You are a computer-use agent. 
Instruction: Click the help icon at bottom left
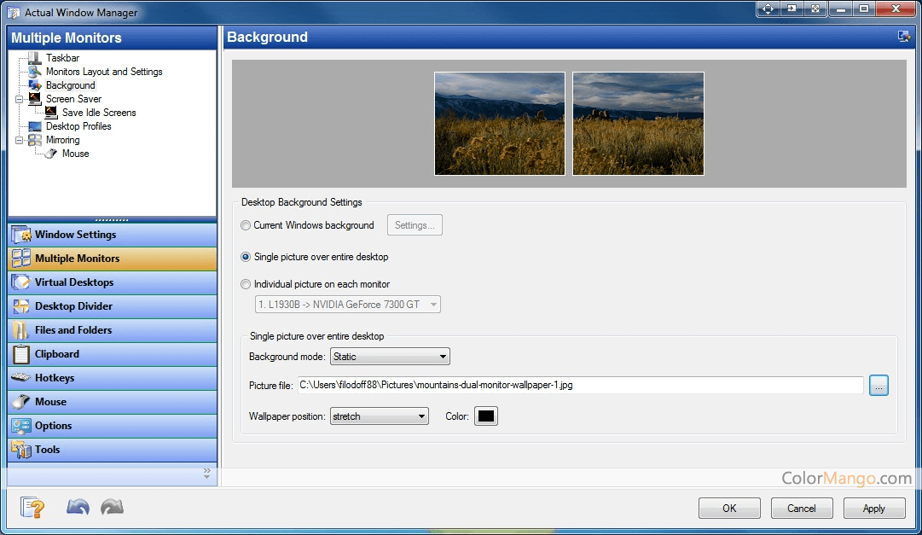click(x=32, y=508)
